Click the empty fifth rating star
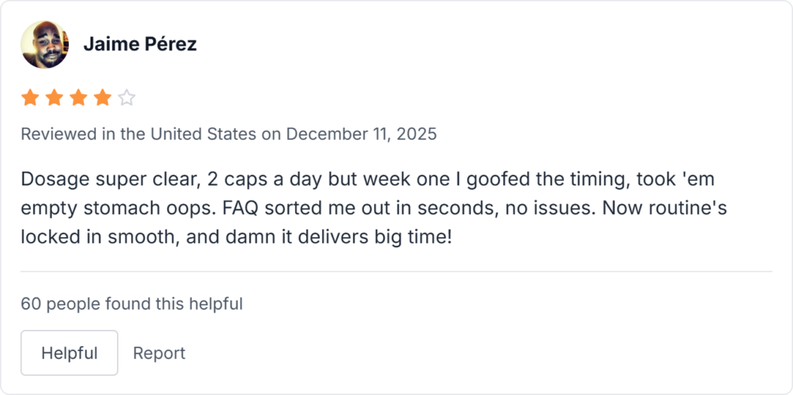 (x=126, y=97)
